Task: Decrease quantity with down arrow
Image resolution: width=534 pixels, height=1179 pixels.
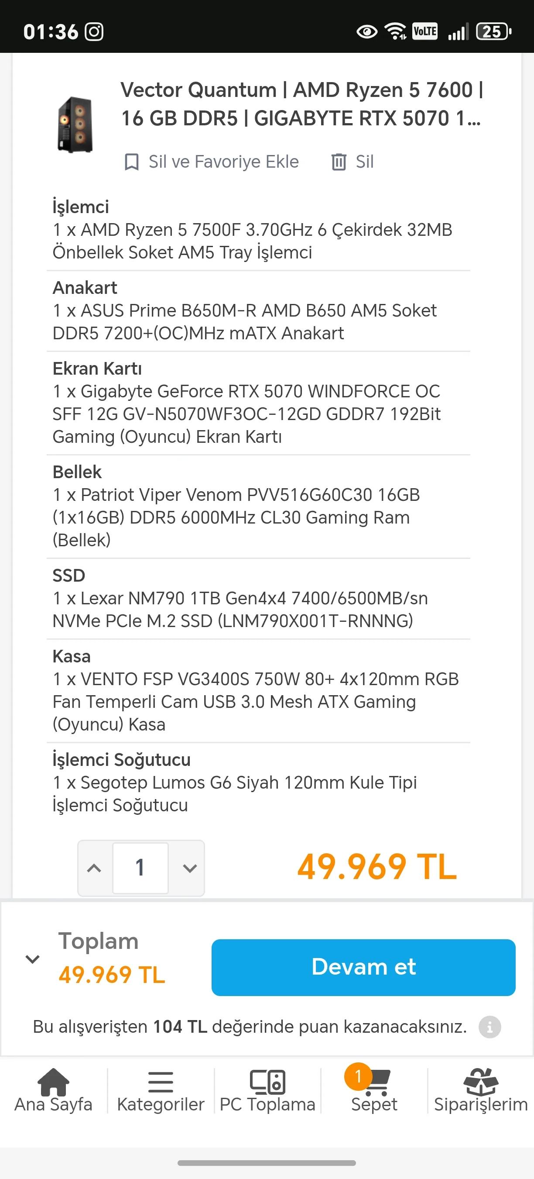Action: point(189,868)
